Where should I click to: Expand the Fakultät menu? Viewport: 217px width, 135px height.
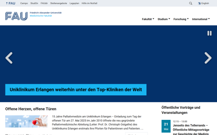tap(148, 19)
